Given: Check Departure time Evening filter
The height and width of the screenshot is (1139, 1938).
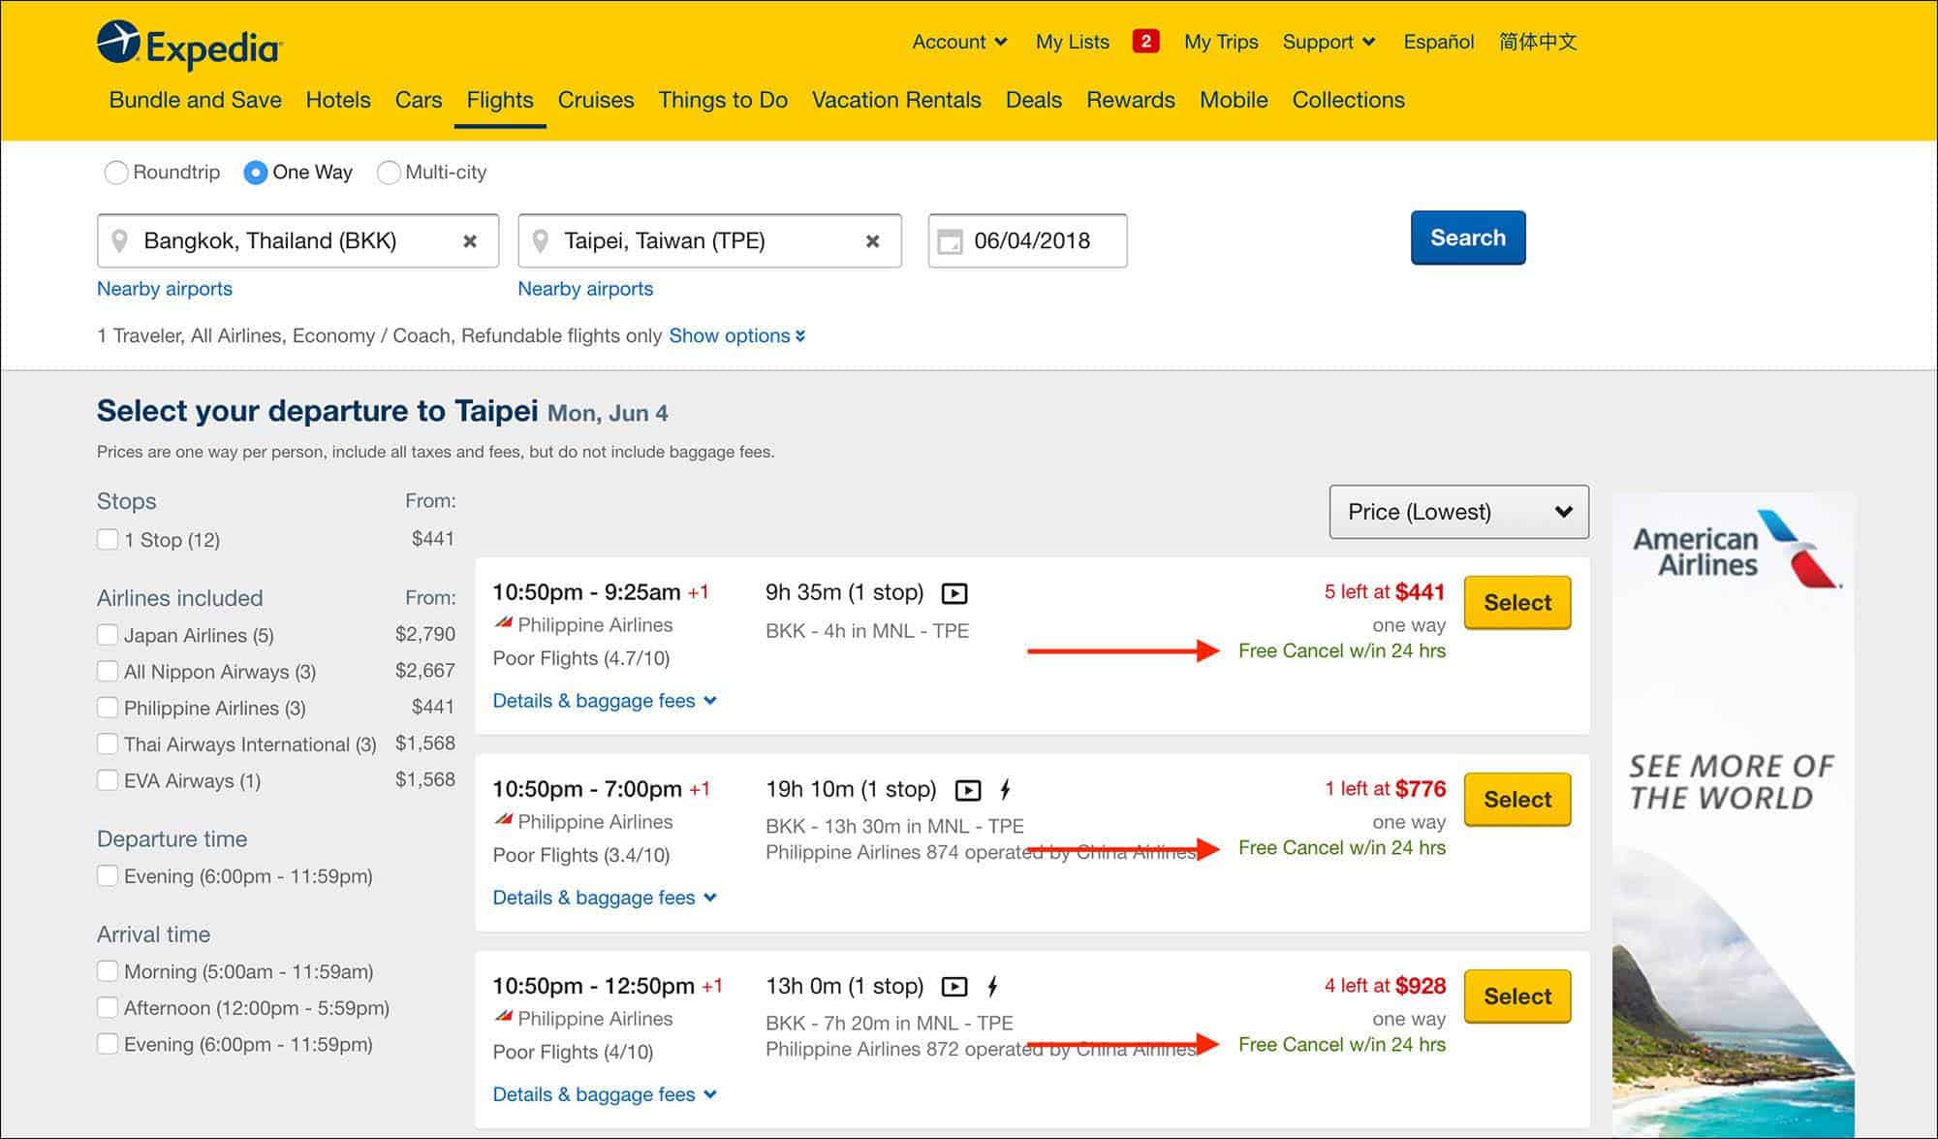Looking at the screenshot, I should pos(108,875).
